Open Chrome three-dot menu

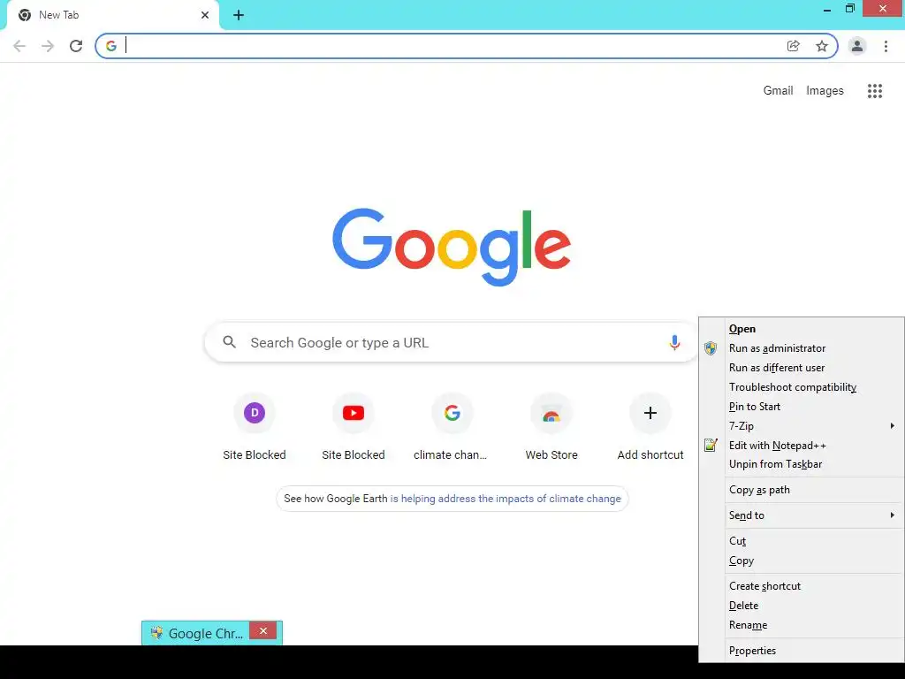(x=886, y=46)
